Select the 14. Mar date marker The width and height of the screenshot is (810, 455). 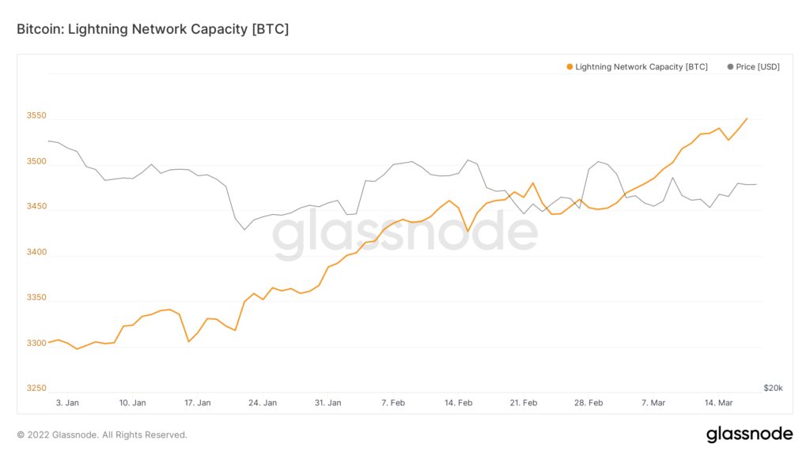(x=719, y=403)
